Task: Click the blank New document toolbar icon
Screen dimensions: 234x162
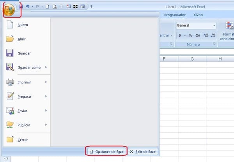Action: click(x=48, y=6)
